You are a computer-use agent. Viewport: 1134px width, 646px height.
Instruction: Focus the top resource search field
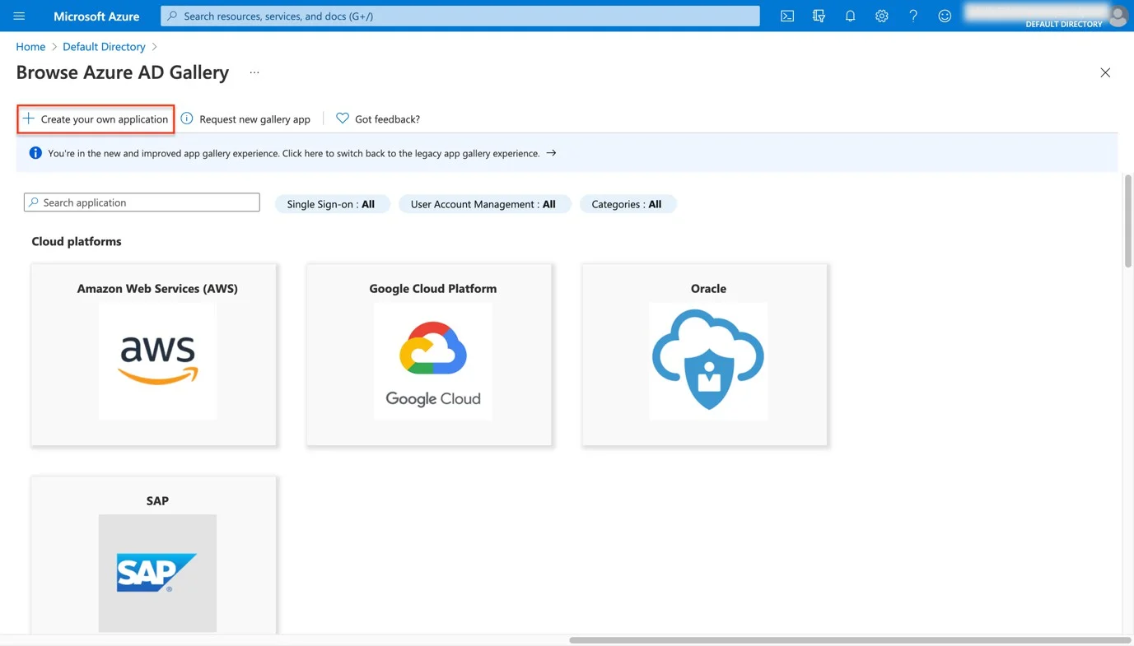(460, 16)
